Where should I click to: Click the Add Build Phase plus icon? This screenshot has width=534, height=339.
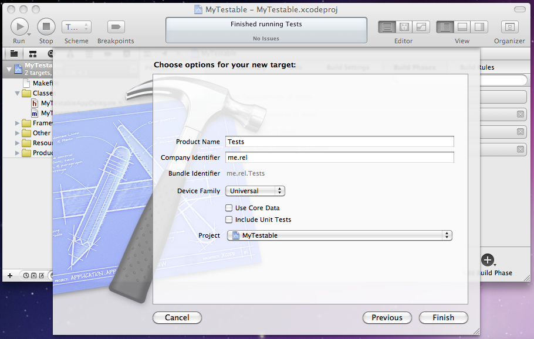pos(488,260)
